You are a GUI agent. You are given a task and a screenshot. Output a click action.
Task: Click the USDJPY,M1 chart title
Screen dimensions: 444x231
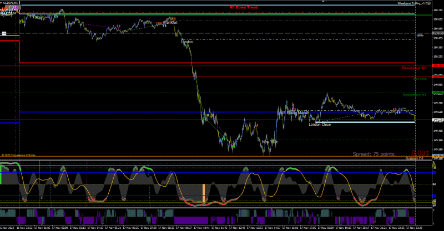(x=11, y=3)
